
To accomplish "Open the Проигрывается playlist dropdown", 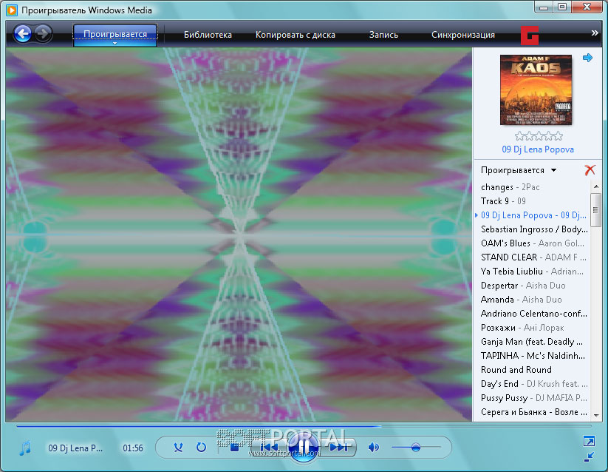I will [519, 170].
